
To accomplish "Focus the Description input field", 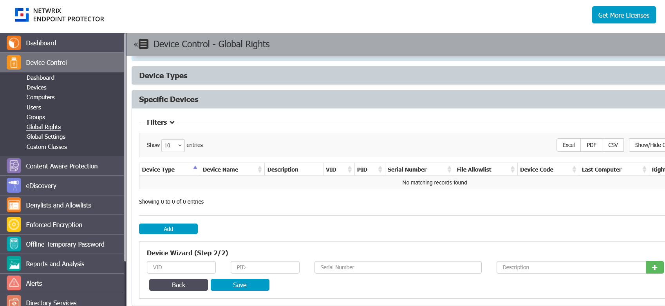I will click(x=571, y=267).
